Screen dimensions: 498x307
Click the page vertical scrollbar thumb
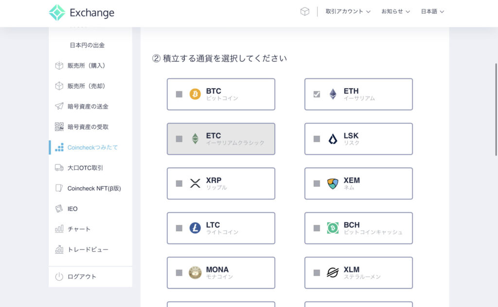(x=496, y=109)
